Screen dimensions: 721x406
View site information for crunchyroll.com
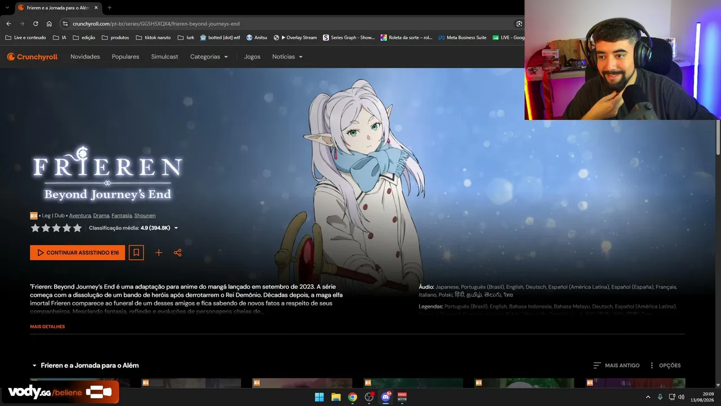click(65, 24)
